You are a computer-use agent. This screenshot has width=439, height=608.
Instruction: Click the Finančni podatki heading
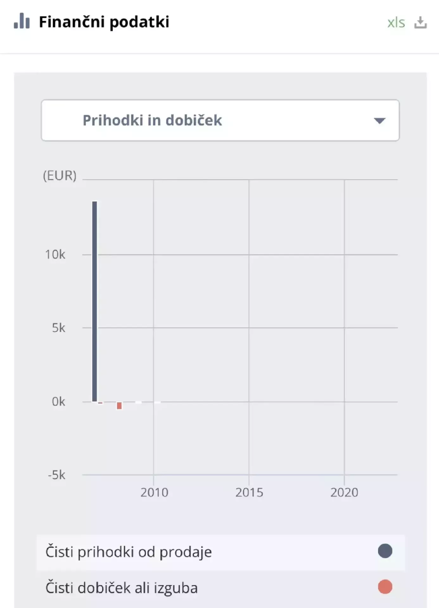[104, 22]
